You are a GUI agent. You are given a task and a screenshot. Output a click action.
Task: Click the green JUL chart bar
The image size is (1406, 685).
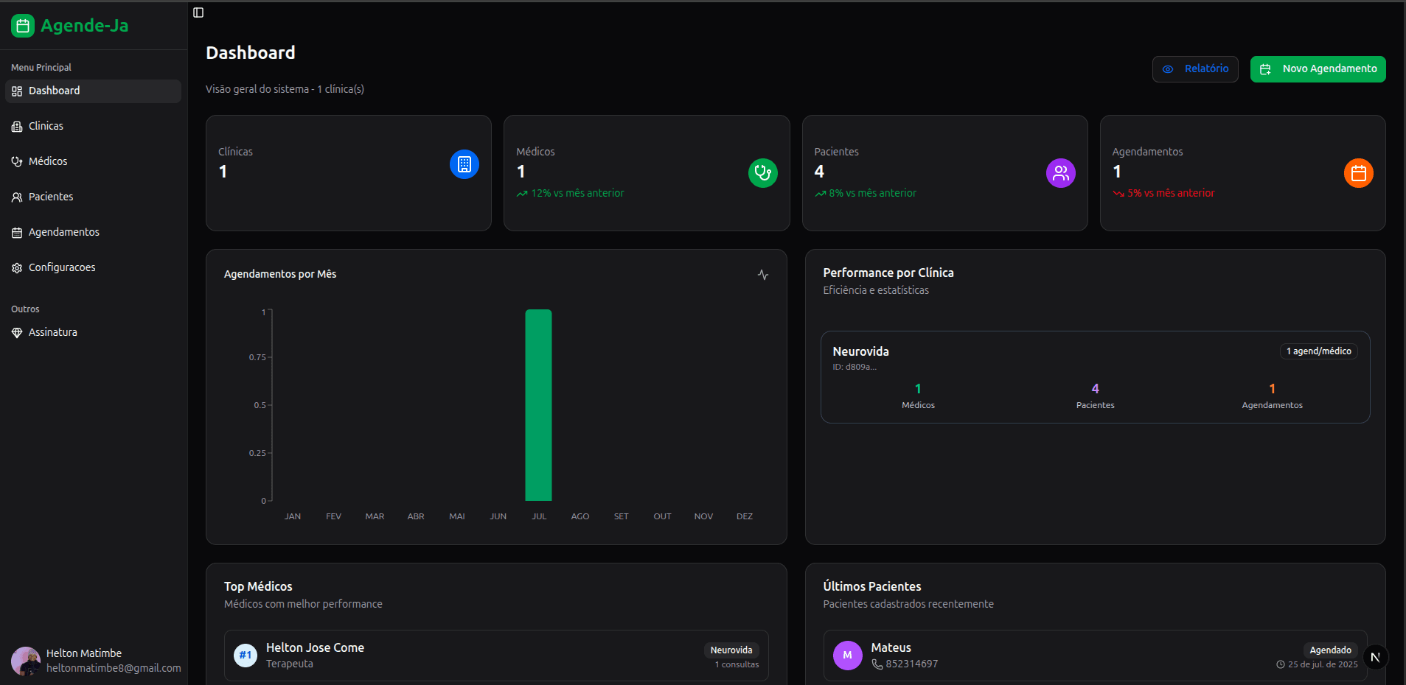(x=538, y=405)
